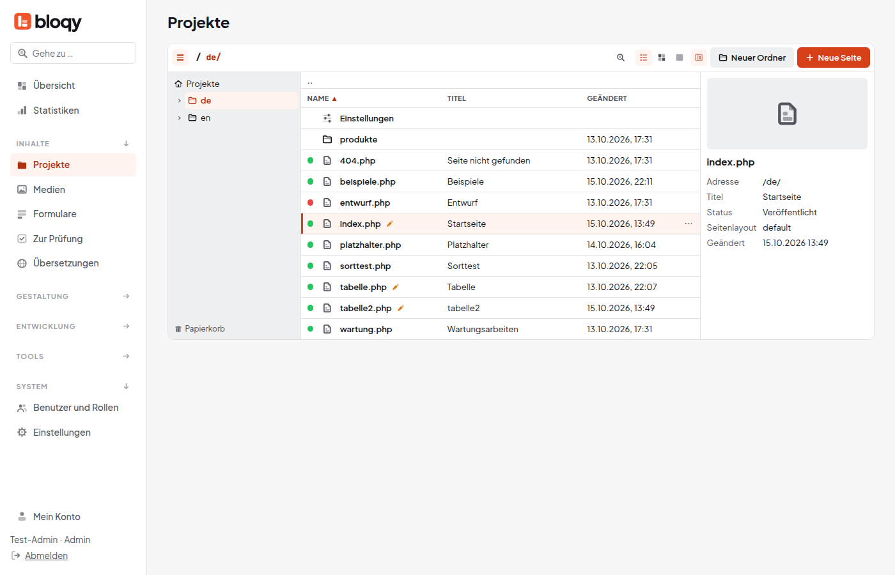Collapse the SYSTEM section arrow
The width and height of the screenshot is (895, 575).
126,387
